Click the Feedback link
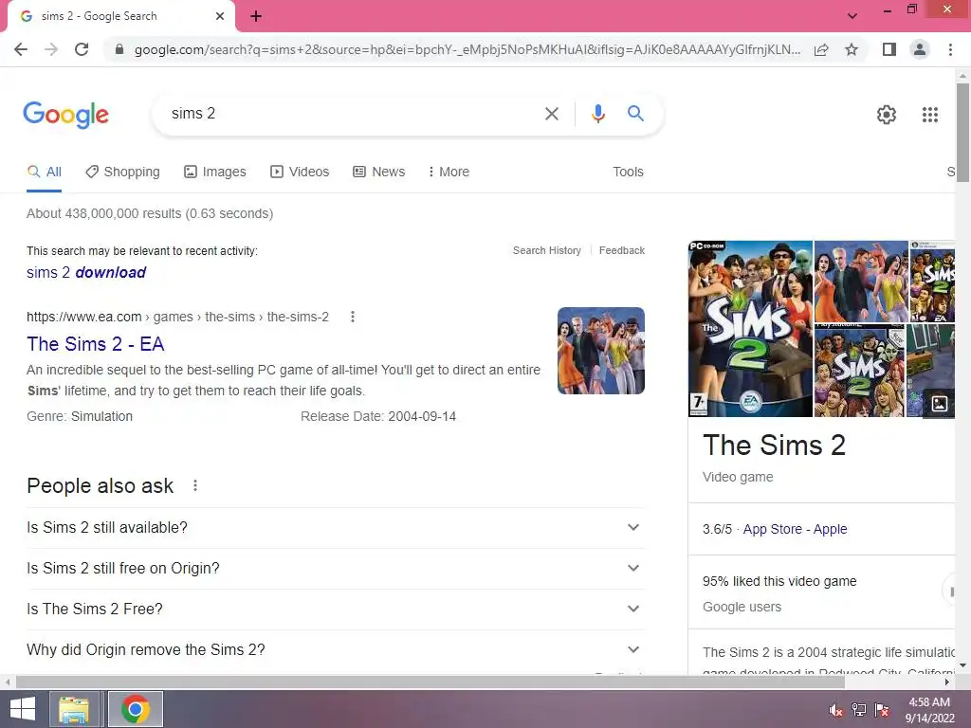971x728 pixels. pos(622,250)
